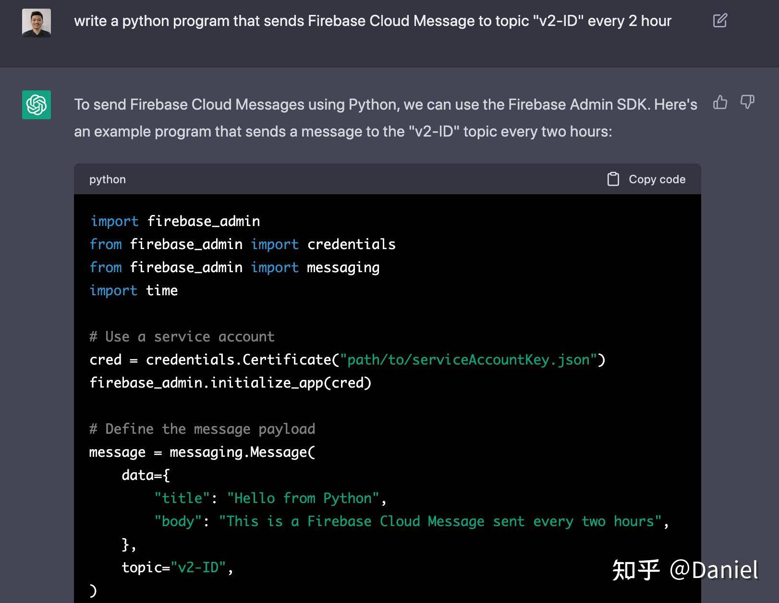This screenshot has width=779, height=603.
Task: Click the code line importing messaging
Action: click(x=234, y=267)
